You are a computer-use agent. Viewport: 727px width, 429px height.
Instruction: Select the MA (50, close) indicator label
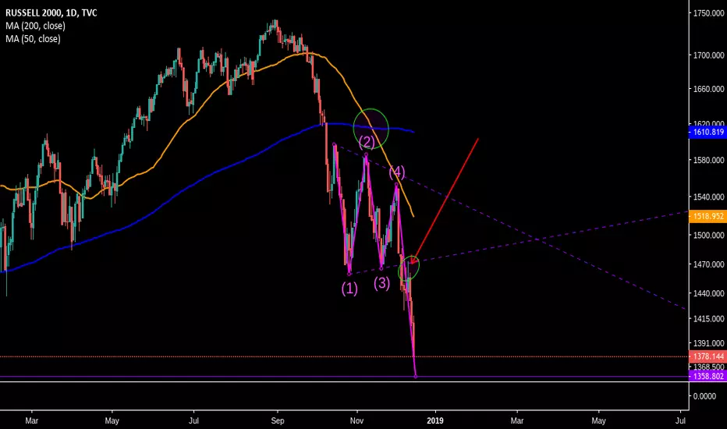coord(33,38)
